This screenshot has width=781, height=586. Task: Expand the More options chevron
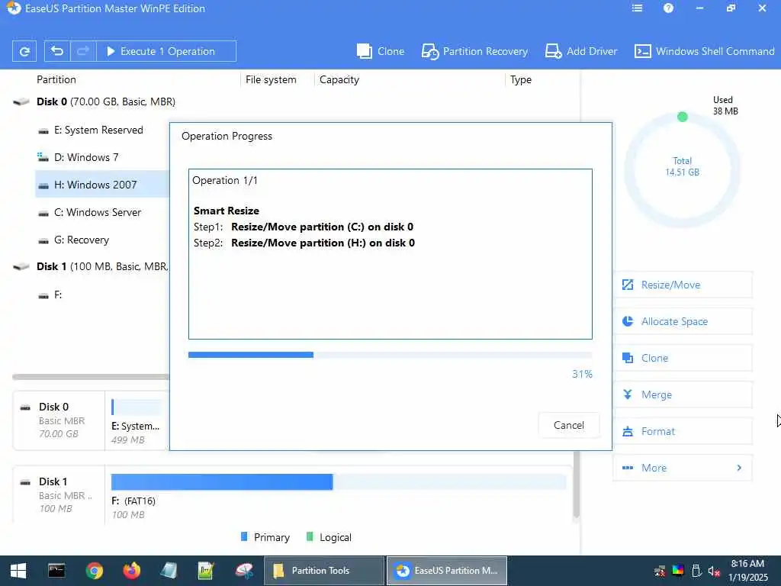coord(739,468)
